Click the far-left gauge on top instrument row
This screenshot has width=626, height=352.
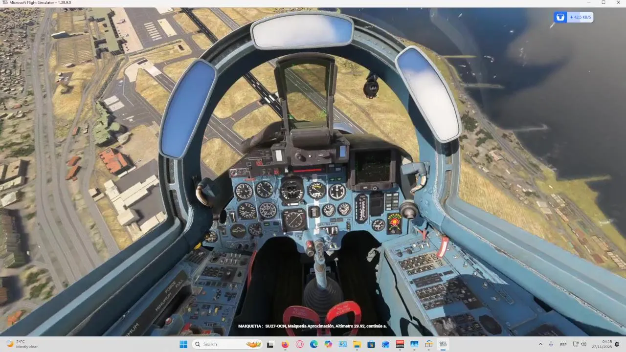[244, 191]
